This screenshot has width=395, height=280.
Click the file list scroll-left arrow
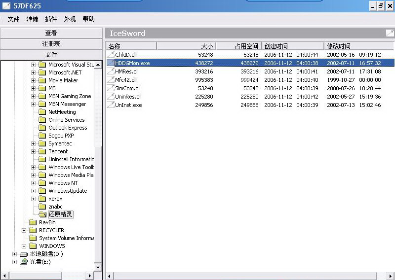tap(109, 276)
